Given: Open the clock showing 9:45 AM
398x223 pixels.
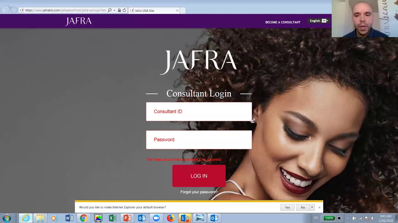Looking at the screenshot, I should 386,218.
